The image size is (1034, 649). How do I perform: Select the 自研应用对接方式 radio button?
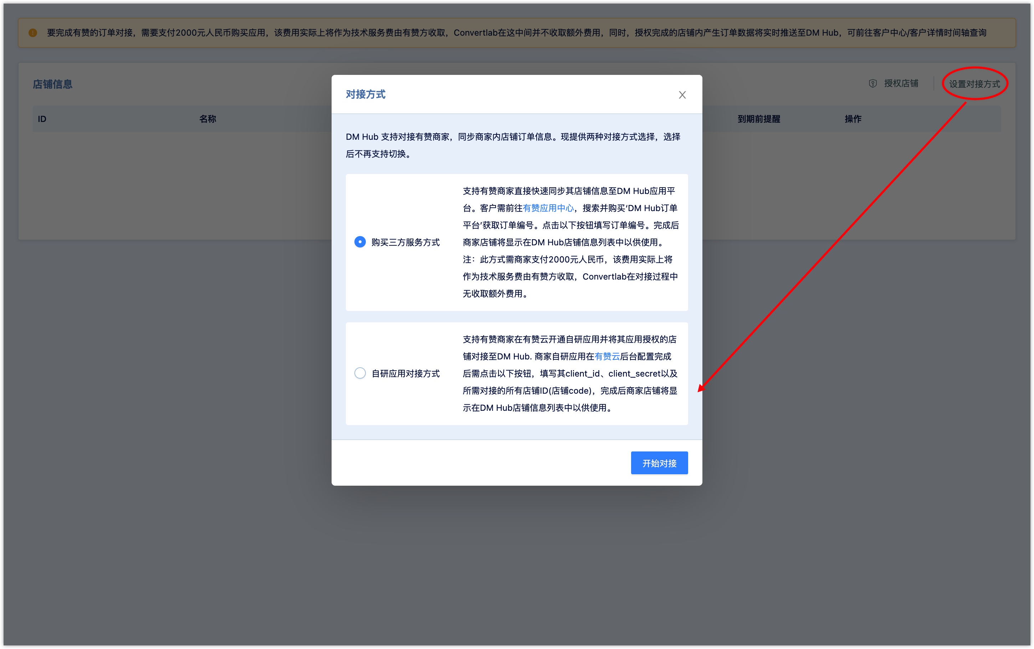click(x=360, y=373)
